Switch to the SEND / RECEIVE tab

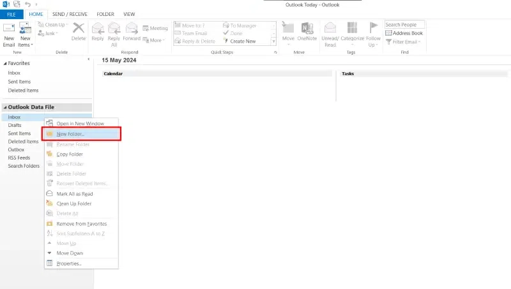point(70,14)
